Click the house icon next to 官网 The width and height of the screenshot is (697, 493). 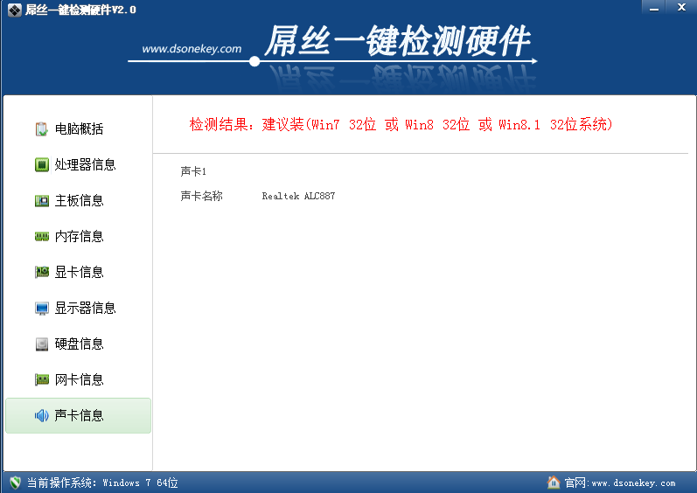(x=553, y=483)
